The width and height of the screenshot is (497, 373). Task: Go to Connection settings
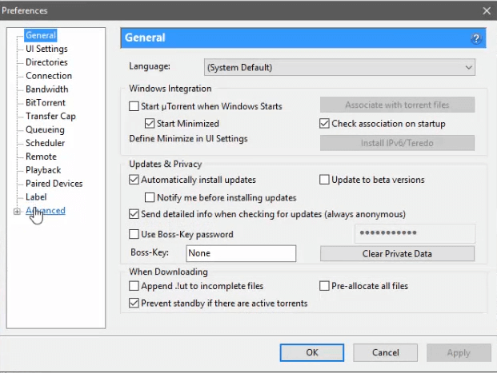49,76
